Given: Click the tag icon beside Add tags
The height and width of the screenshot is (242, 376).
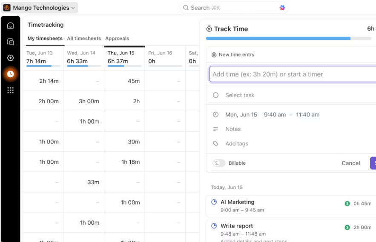Looking at the screenshot, I should coord(215,144).
